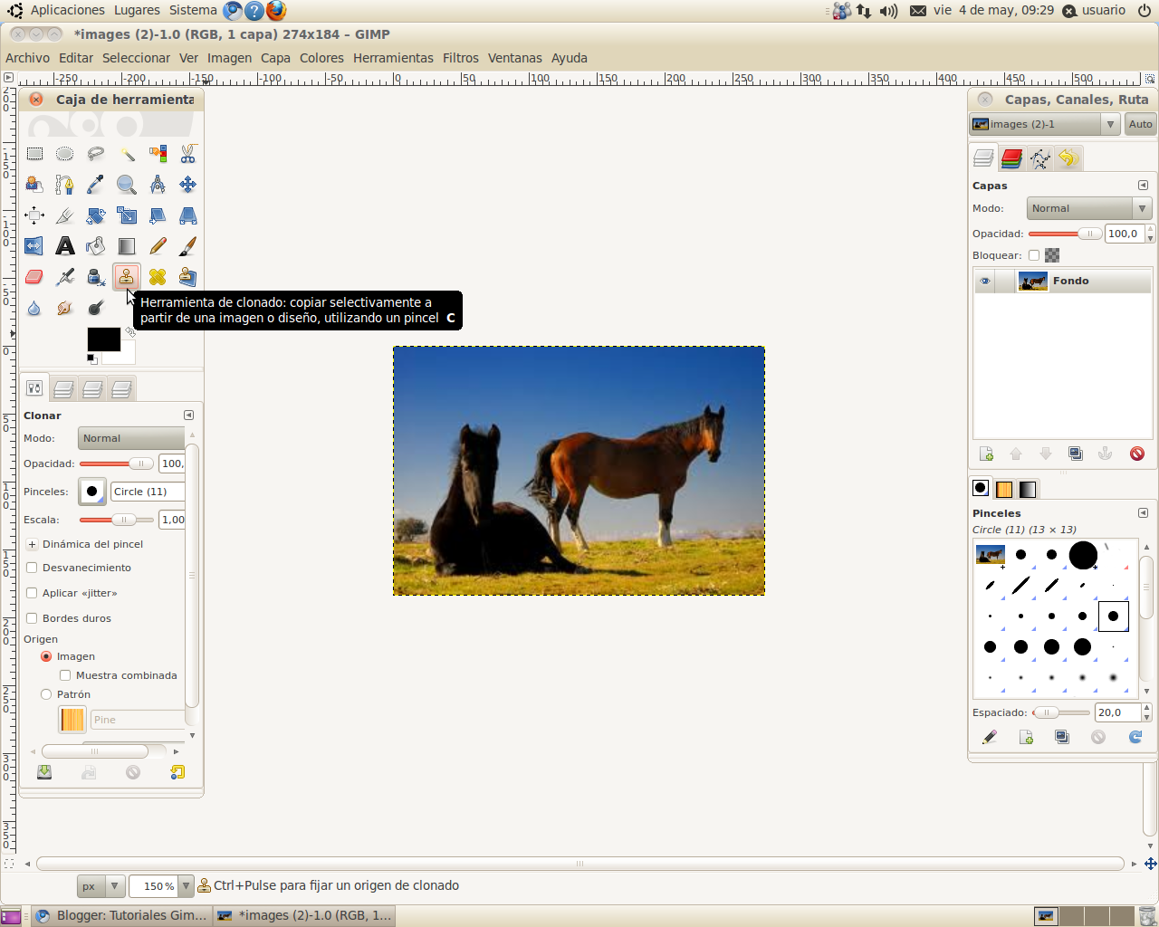Enable the Desvanecimiento checkbox
The width and height of the screenshot is (1159, 927).
32,568
